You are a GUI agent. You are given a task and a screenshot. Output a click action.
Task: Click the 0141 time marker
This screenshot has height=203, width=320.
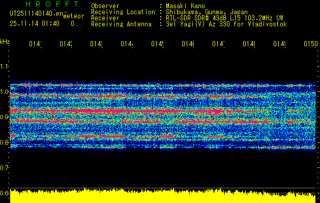coord(35,44)
